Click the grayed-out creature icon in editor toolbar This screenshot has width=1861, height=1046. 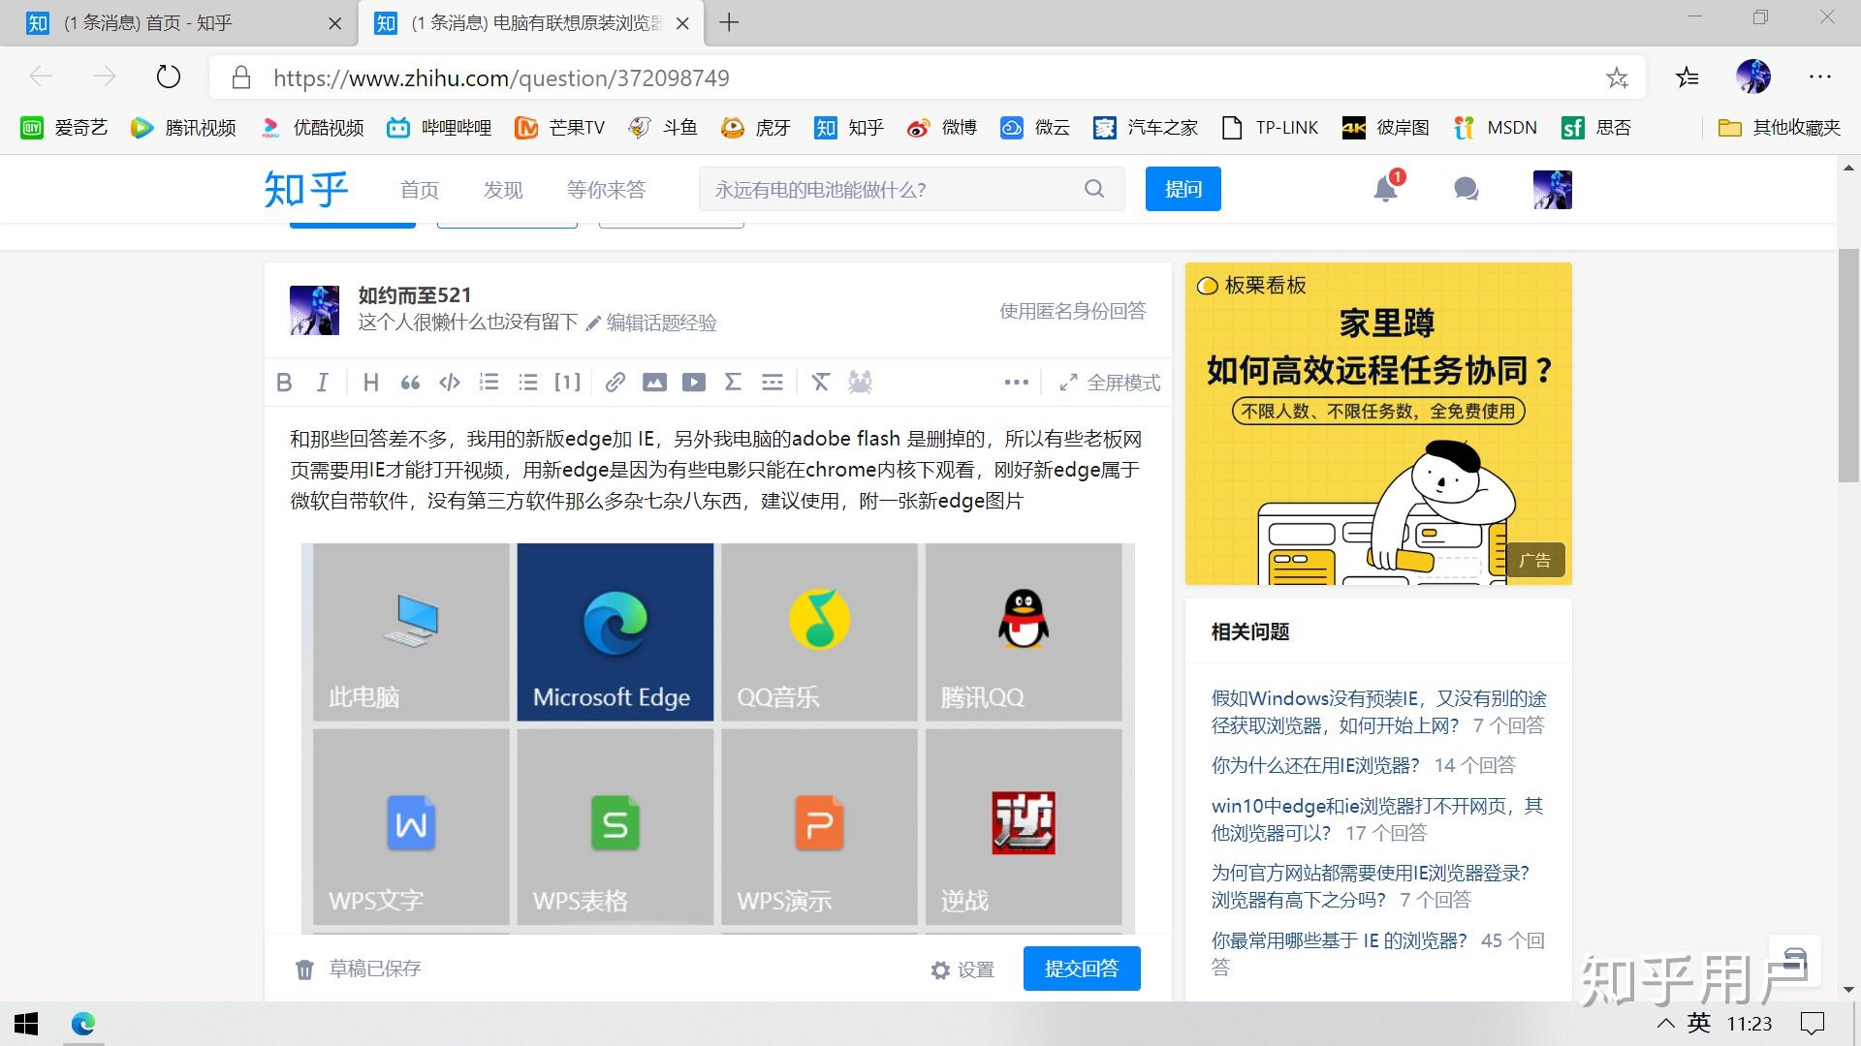pyautogui.click(x=860, y=383)
